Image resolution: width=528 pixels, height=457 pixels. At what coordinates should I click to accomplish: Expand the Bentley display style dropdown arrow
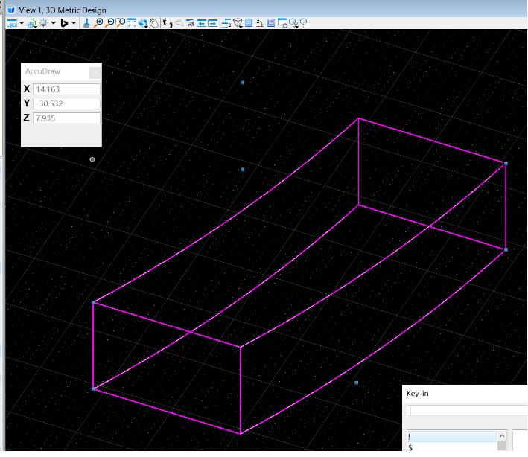tap(74, 23)
